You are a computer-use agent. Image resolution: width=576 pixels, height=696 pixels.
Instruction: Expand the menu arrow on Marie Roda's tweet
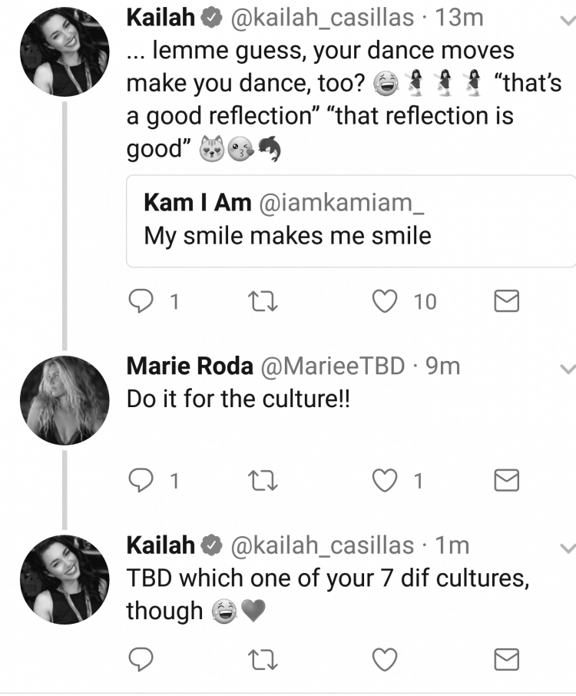tap(568, 369)
